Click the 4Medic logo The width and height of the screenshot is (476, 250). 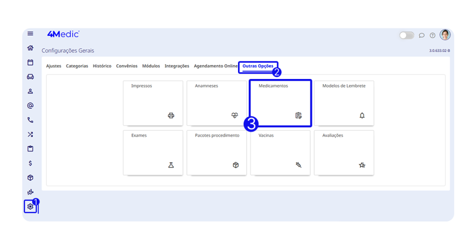pyautogui.click(x=63, y=34)
